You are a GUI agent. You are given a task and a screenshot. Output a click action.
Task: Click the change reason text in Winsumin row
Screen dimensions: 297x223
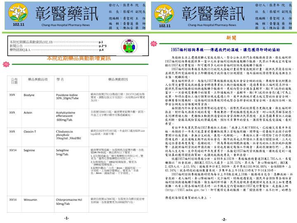coord(118,200)
